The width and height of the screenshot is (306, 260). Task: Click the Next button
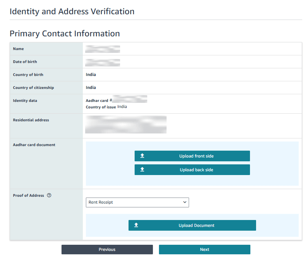[204, 249]
